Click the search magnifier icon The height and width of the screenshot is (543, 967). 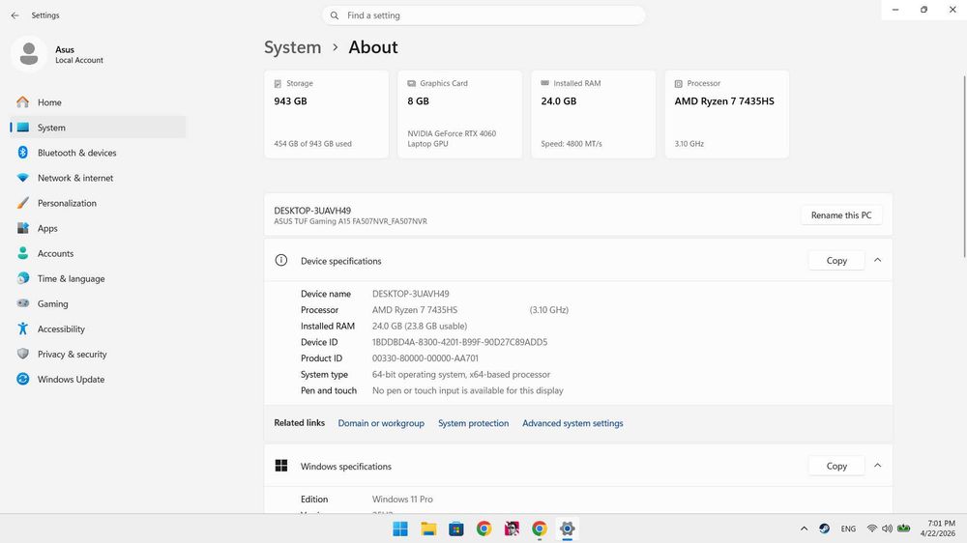pyautogui.click(x=335, y=15)
